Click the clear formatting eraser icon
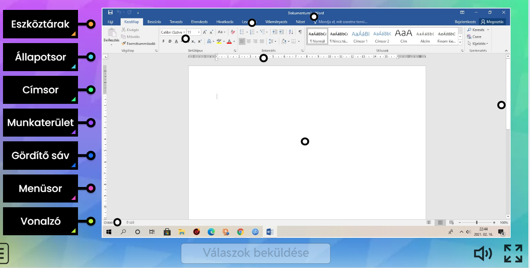This screenshot has width=530, height=268. pos(233,32)
